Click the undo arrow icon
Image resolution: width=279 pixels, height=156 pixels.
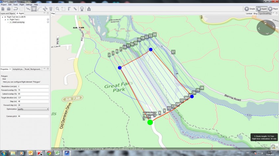pyautogui.click(x=15, y=9)
